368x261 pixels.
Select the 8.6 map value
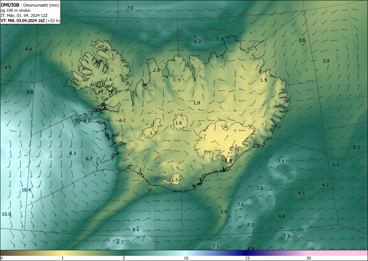136,230
